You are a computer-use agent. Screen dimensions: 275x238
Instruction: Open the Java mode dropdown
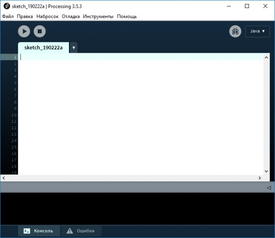pyautogui.click(x=257, y=31)
